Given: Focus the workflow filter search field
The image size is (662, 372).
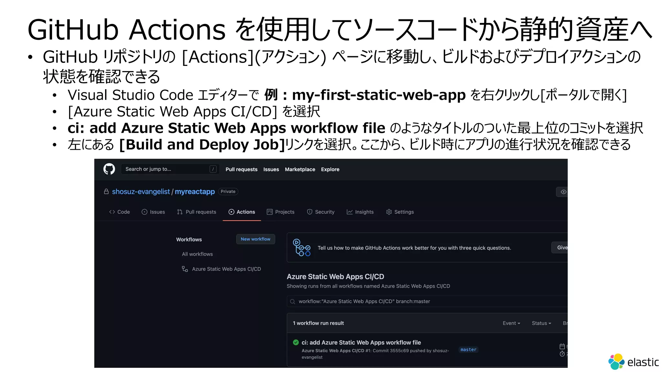Looking at the screenshot, I should coord(427,301).
